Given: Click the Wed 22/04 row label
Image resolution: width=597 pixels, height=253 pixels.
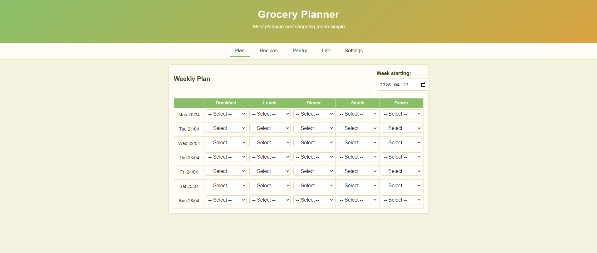Looking at the screenshot, I should [189, 143].
